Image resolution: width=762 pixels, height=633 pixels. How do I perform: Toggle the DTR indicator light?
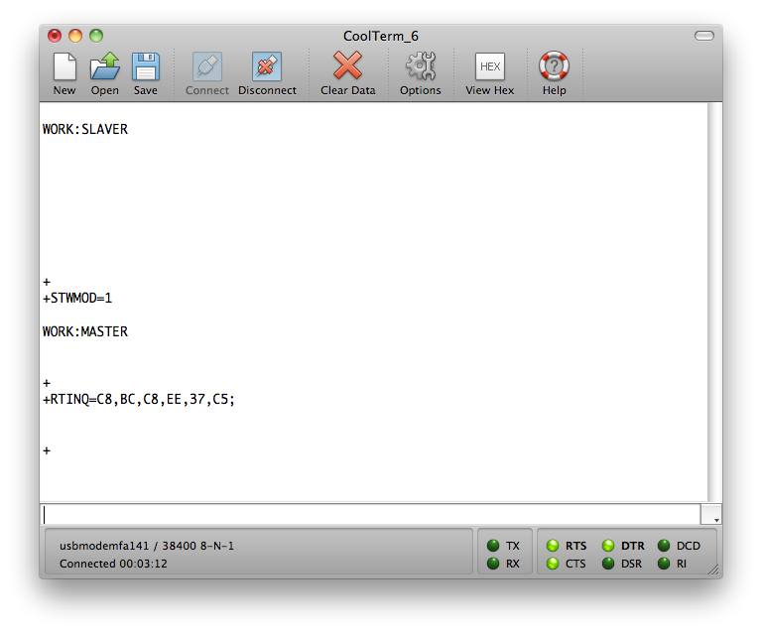point(608,546)
